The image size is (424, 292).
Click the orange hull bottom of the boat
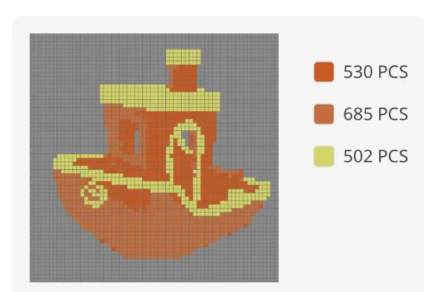[x=151, y=236]
